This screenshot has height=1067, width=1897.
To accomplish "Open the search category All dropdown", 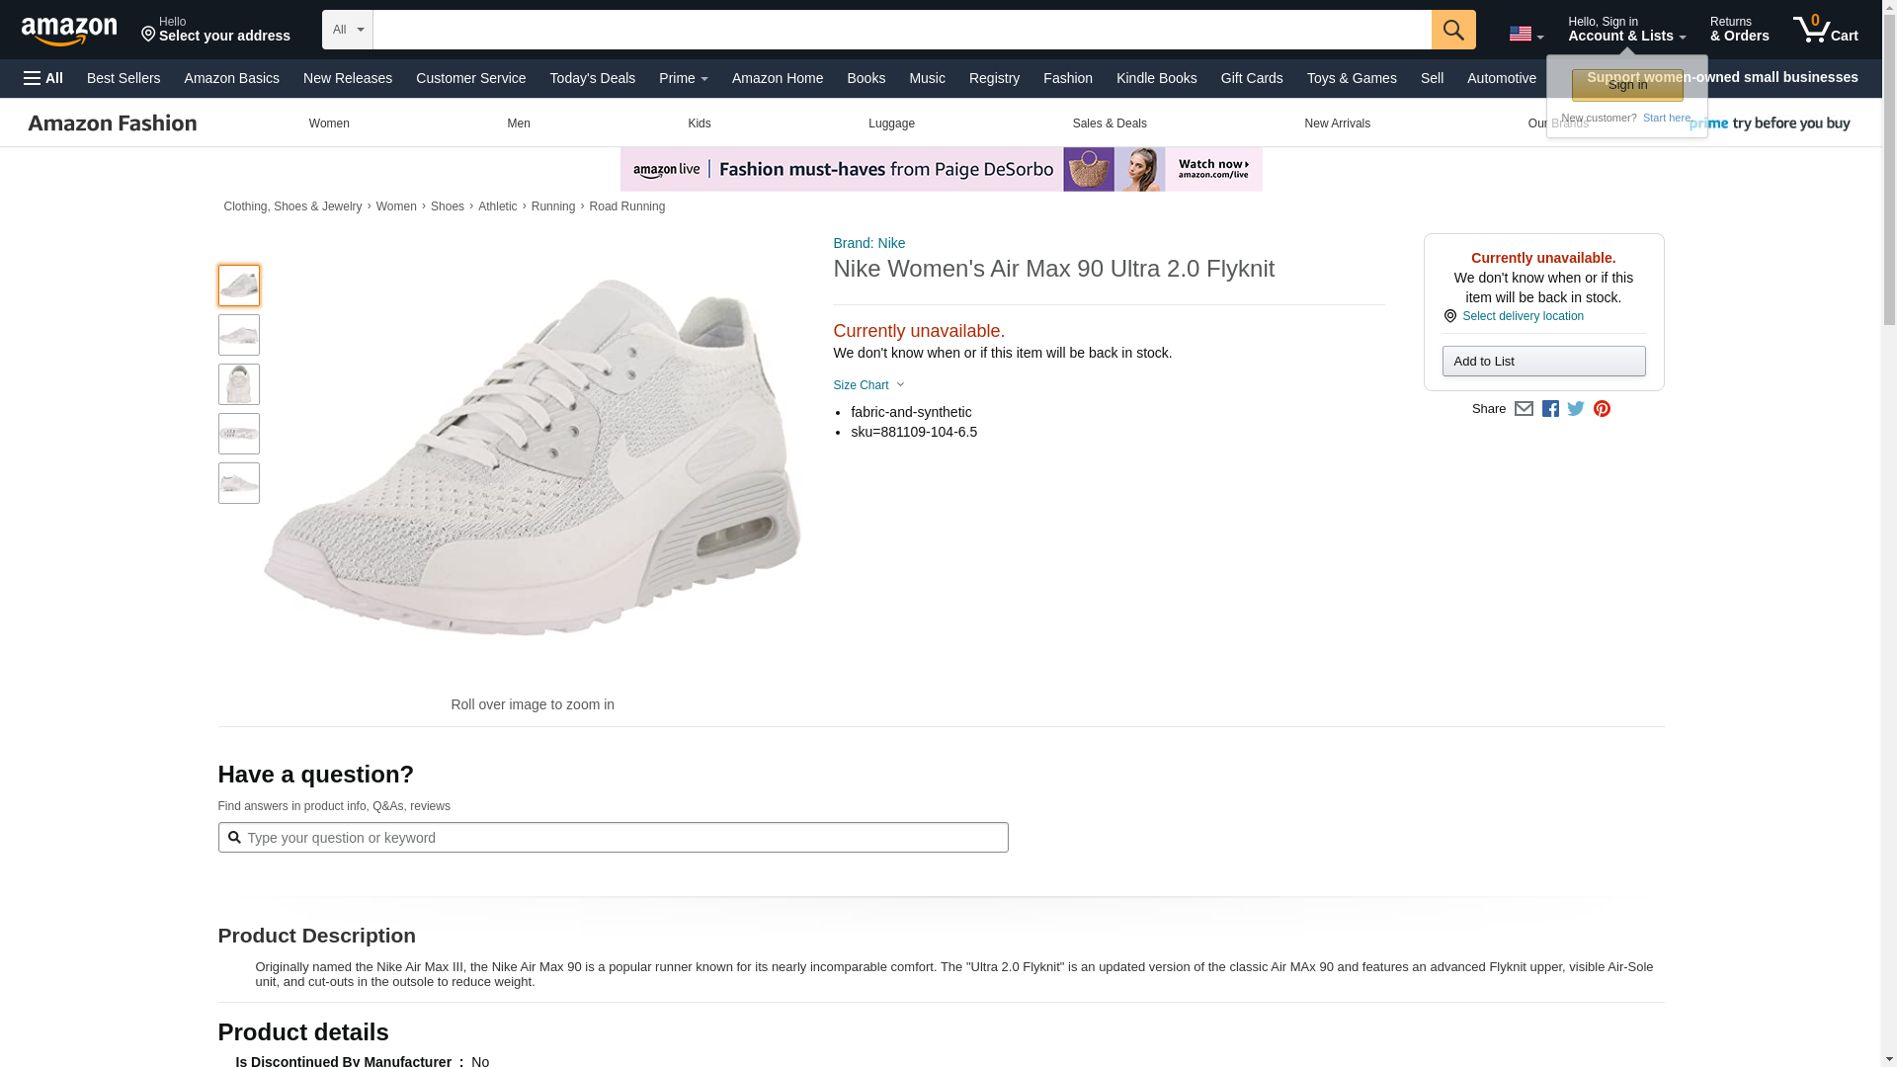I will click(348, 30).
